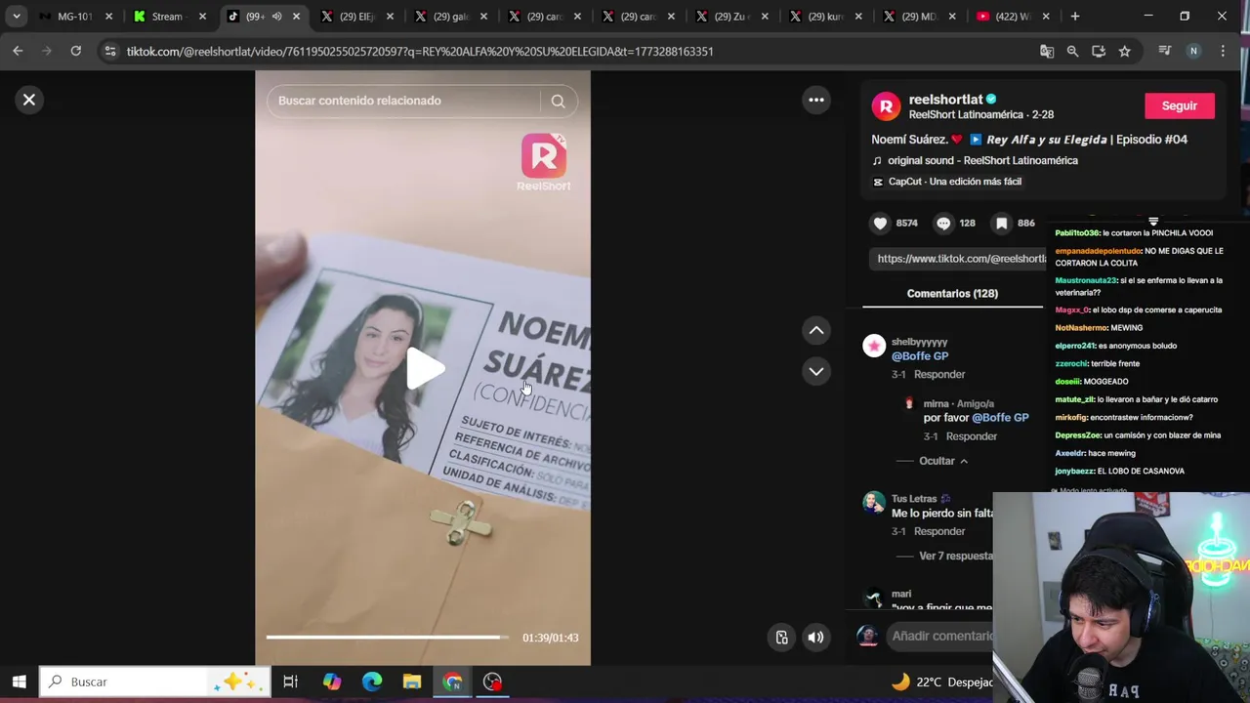This screenshot has width=1250, height=703.
Task: Save video with the bookmark icon
Action: pyautogui.click(x=1001, y=223)
